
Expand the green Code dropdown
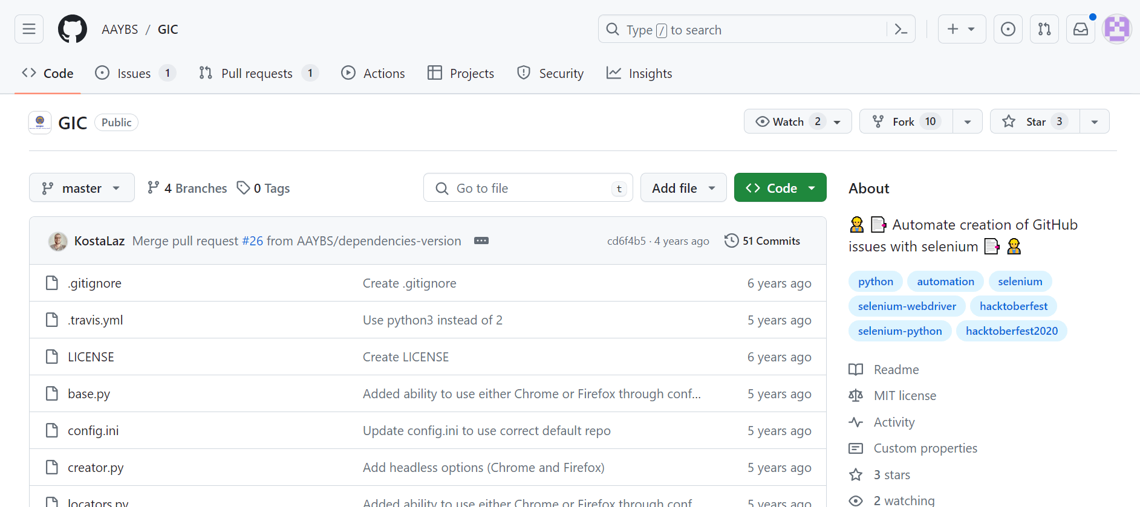click(780, 188)
